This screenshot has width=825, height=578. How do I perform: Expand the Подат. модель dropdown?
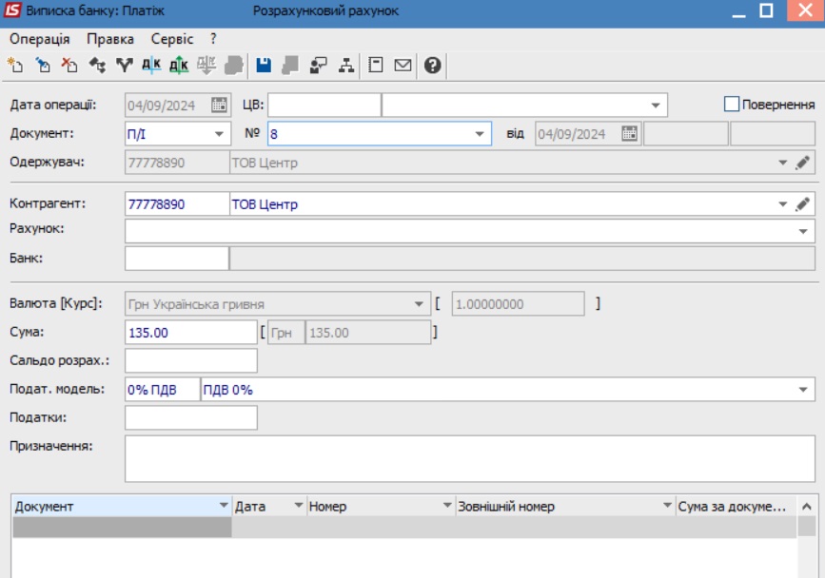[x=803, y=390]
